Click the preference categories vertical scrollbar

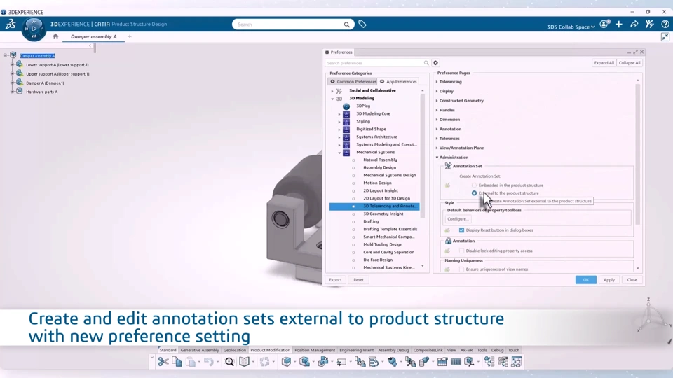point(422,156)
